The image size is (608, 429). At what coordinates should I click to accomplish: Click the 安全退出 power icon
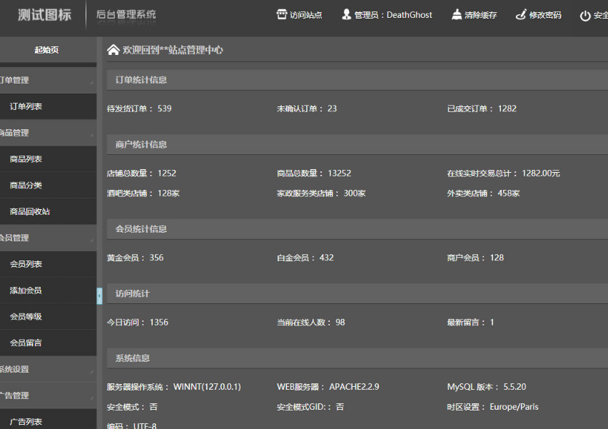pyautogui.click(x=587, y=14)
